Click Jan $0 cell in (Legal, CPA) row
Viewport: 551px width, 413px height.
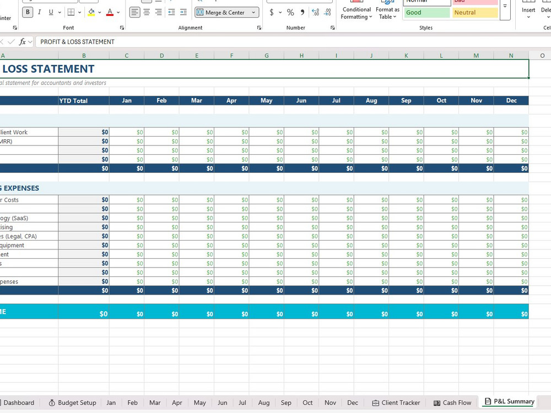tap(127, 236)
